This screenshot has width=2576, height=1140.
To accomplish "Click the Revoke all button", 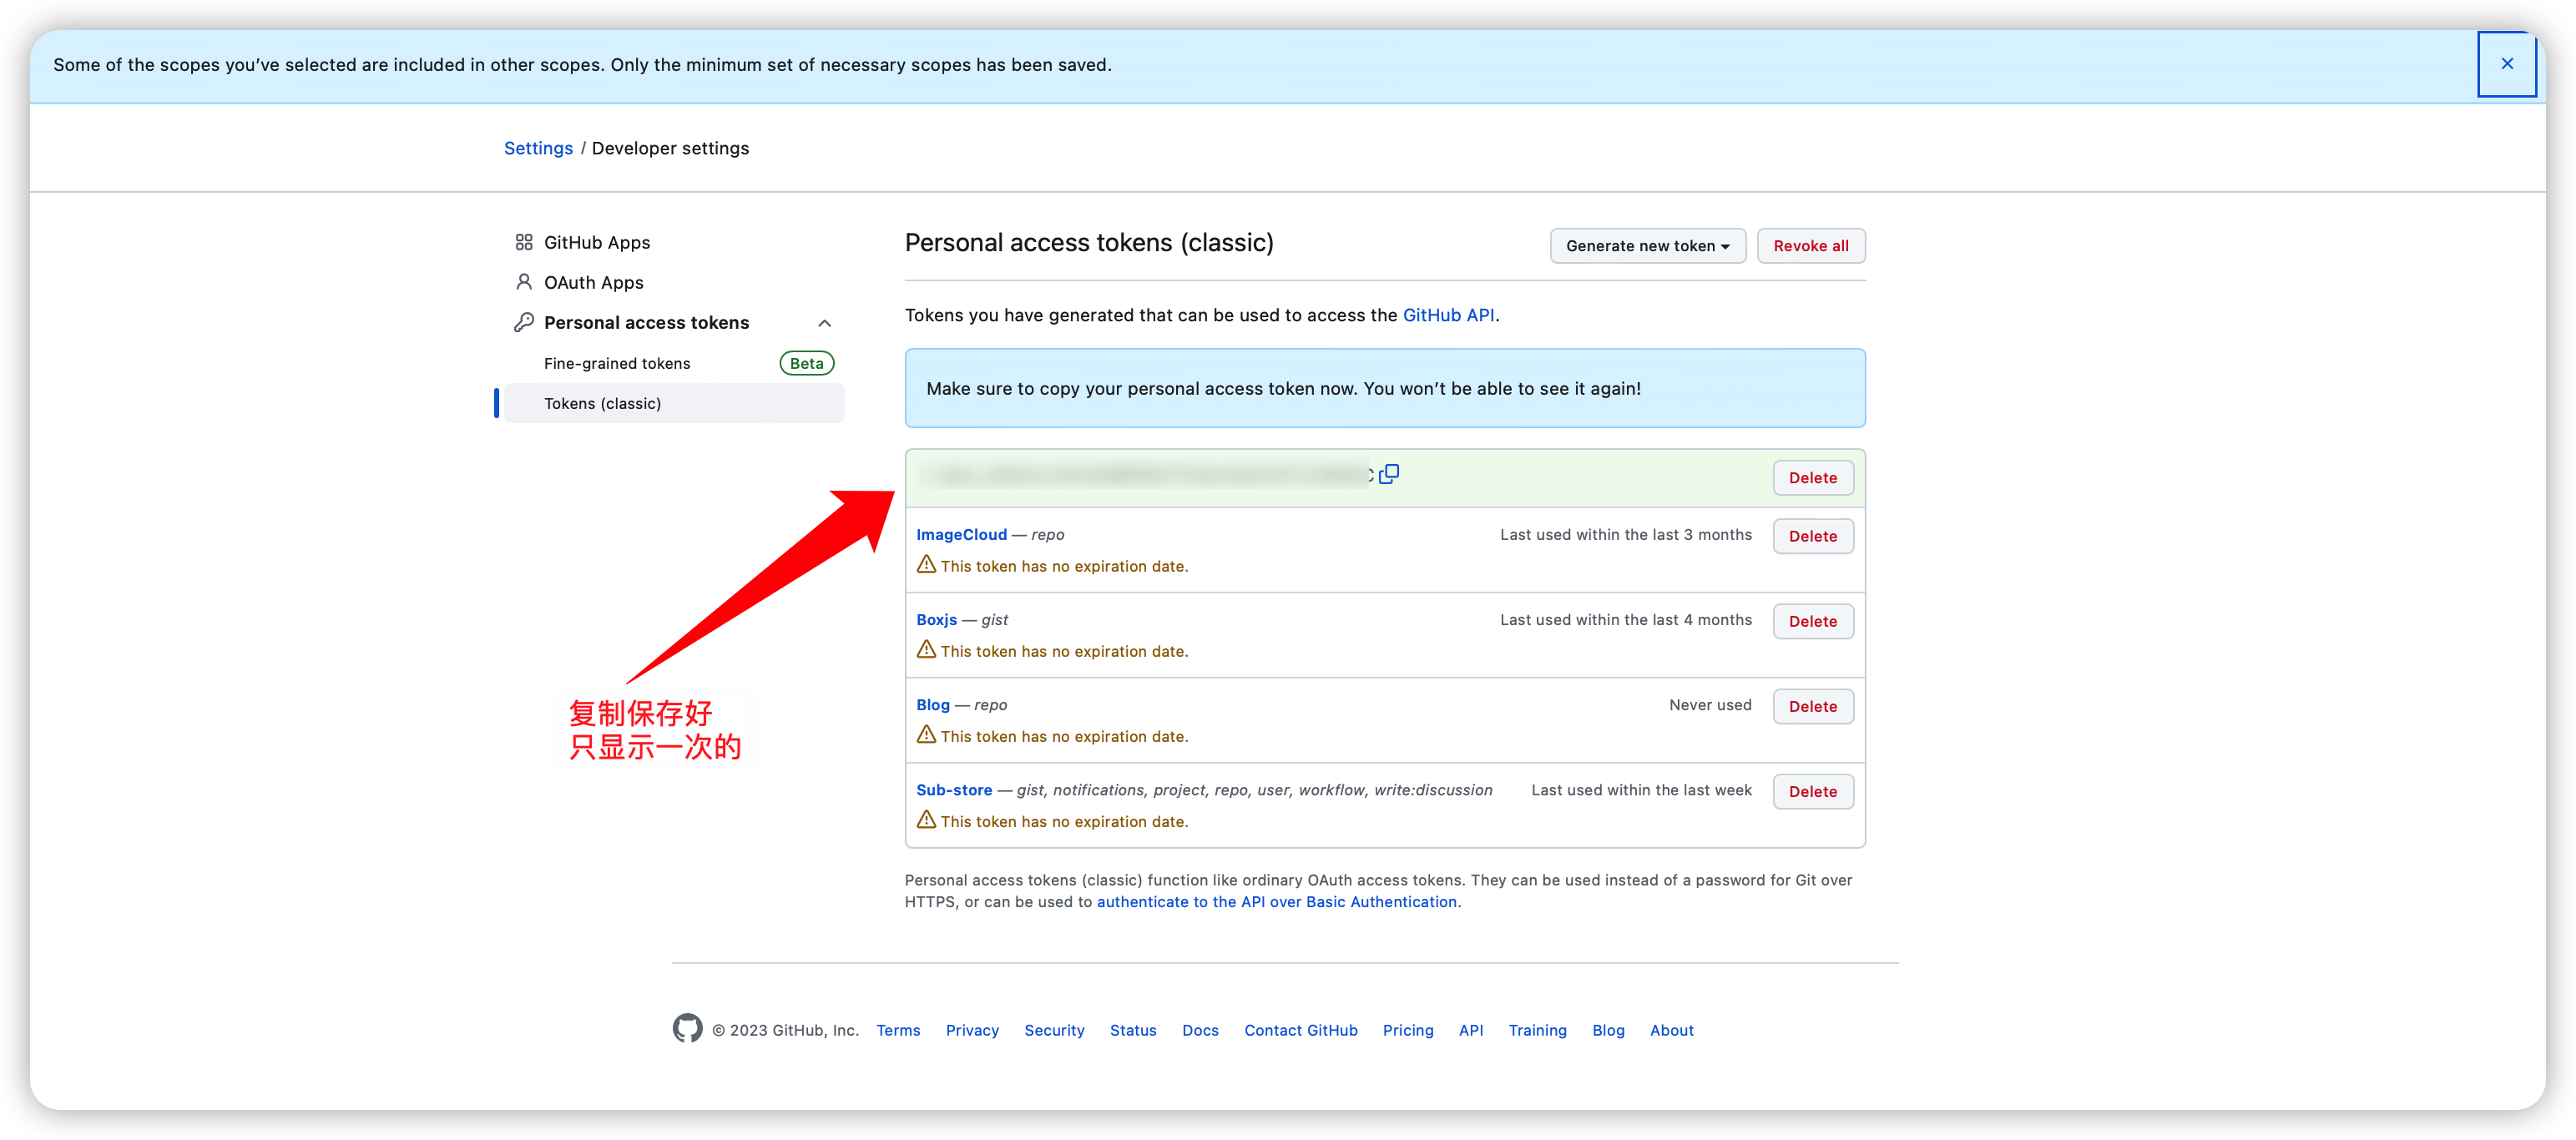I will (x=1810, y=246).
